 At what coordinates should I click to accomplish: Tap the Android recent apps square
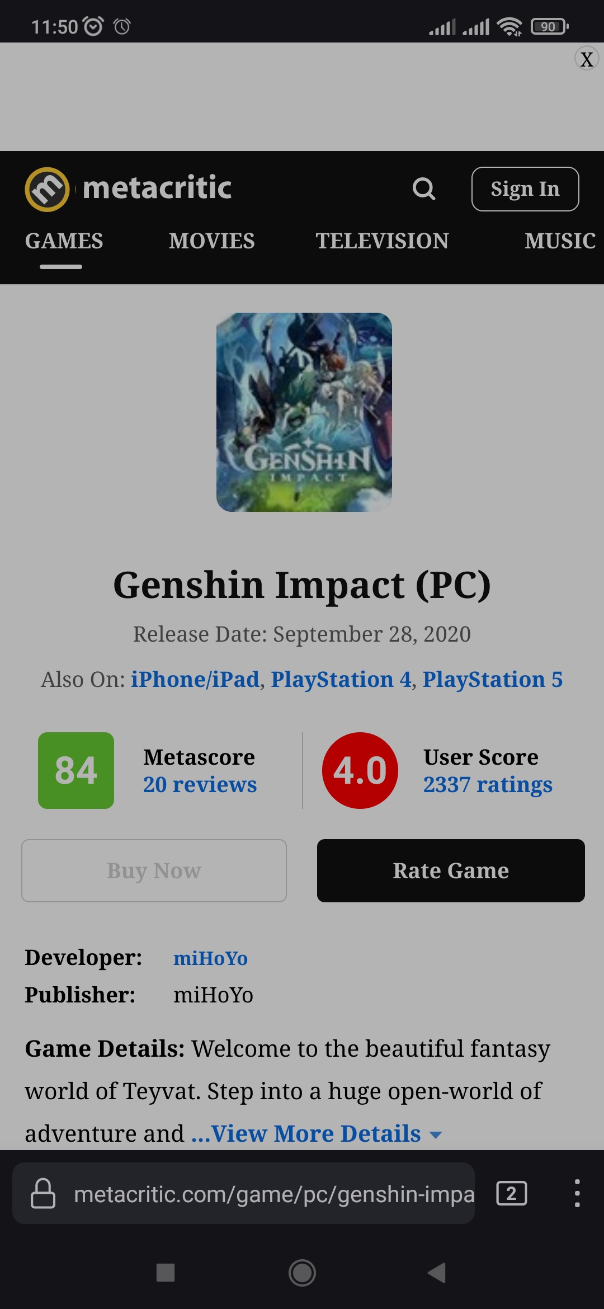pos(166,1273)
